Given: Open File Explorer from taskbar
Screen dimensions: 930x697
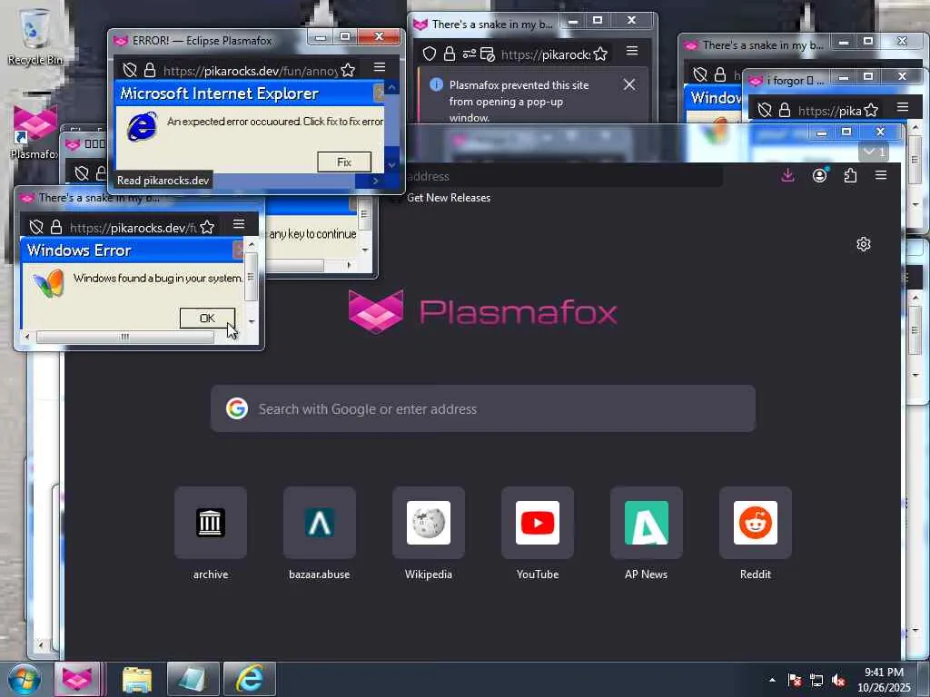Looking at the screenshot, I should pyautogui.click(x=138, y=679).
